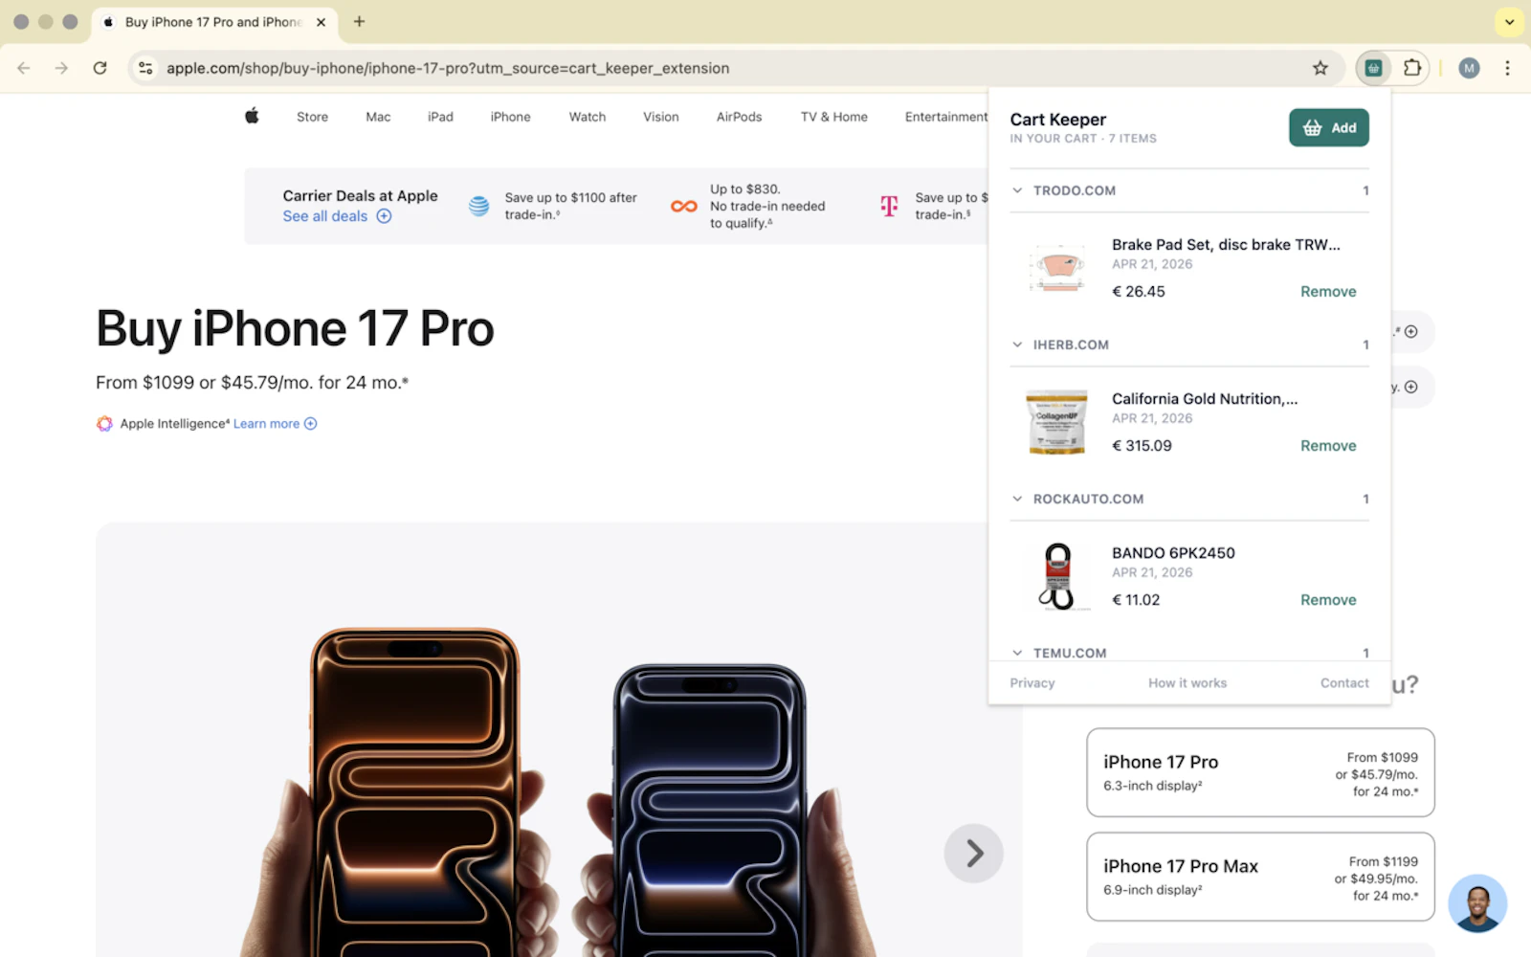Open the Cart Keeper extension icon in toolbar
This screenshot has height=957, width=1531.
(x=1373, y=68)
